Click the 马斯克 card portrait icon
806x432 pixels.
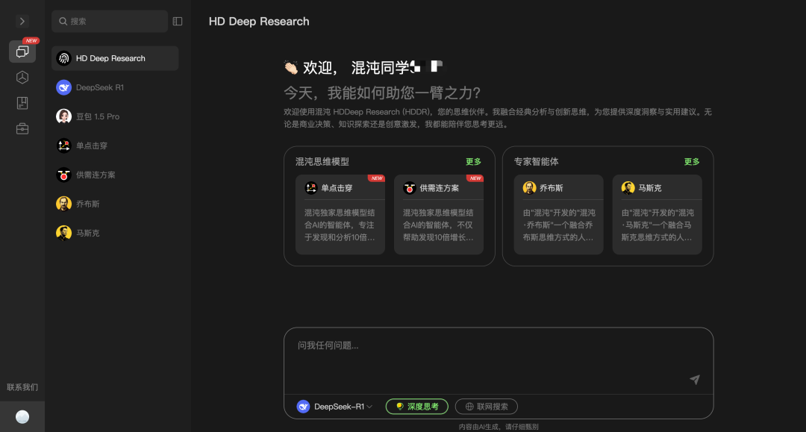628,188
